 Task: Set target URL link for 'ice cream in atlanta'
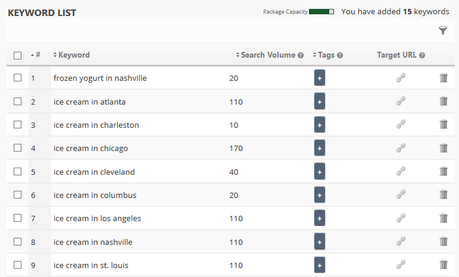point(401,101)
